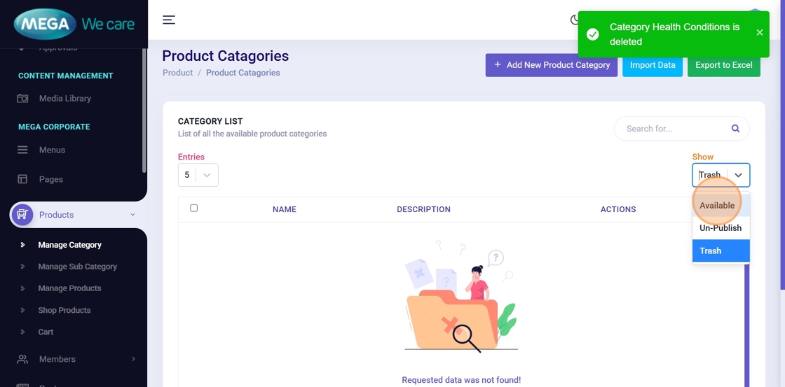Image resolution: width=785 pixels, height=387 pixels.
Task: Click the Pages layout icon in sidebar
Action: [x=22, y=179]
